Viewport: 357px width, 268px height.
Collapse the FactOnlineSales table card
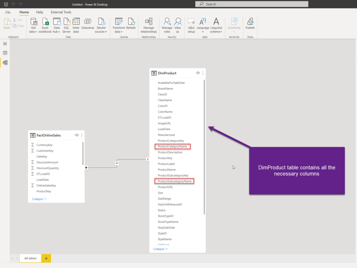39,199
